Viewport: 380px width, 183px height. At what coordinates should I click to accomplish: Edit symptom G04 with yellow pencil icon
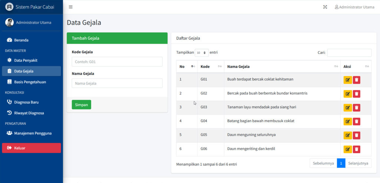(x=348, y=121)
